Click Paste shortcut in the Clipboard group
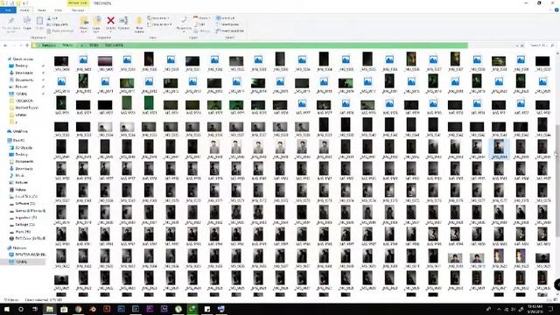 pyautogui.click(x=60, y=31)
